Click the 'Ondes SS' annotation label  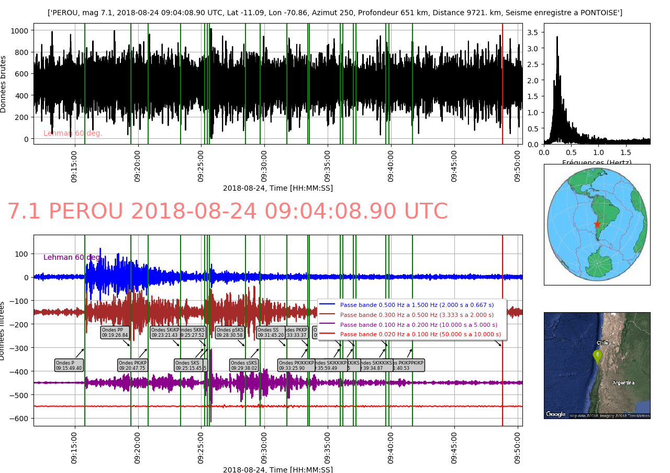coord(270,333)
